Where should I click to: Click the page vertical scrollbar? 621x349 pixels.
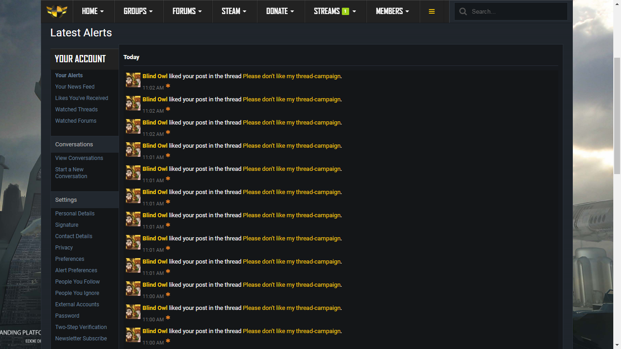pyautogui.click(x=617, y=114)
